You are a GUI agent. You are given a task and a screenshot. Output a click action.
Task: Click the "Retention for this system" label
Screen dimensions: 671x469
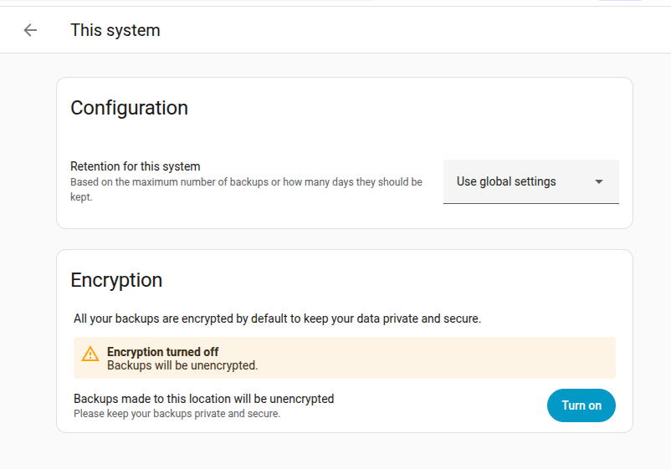click(136, 166)
